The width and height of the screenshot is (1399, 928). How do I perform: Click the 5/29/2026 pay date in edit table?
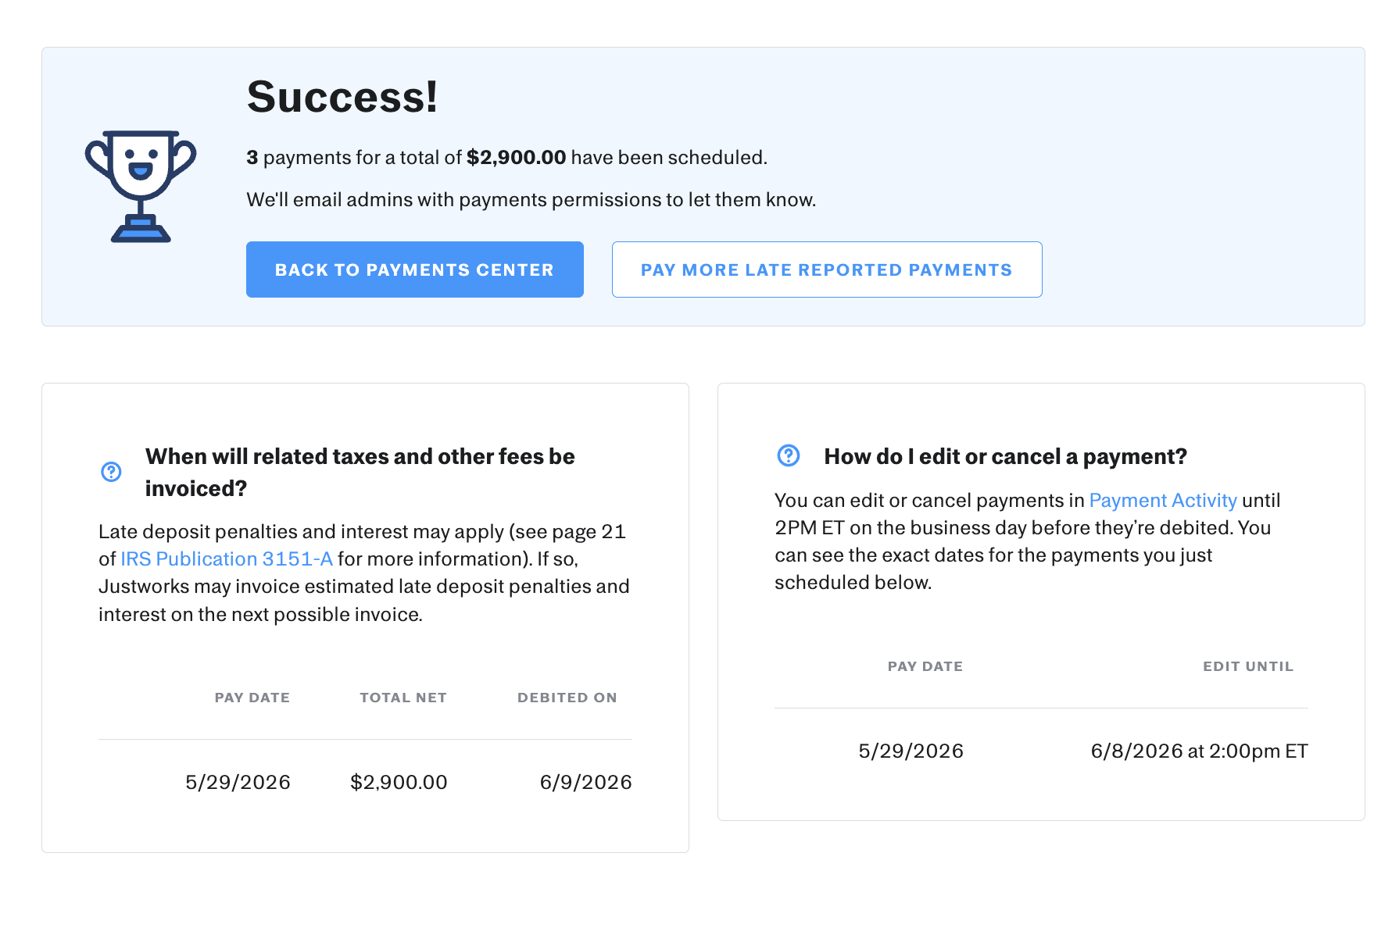[911, 751]
